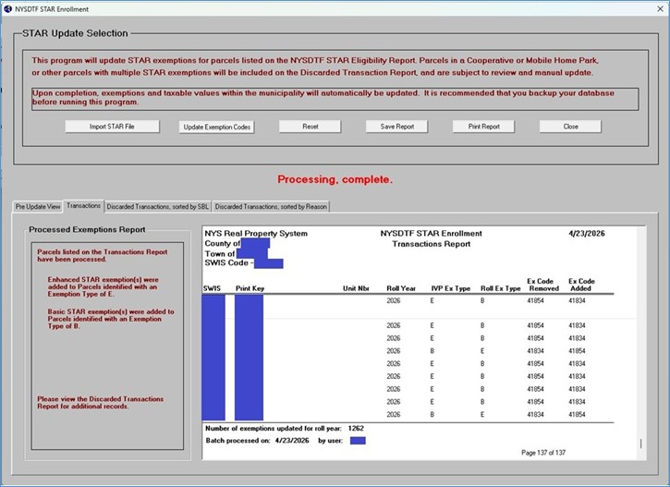Switch to the Pre Update View tab
This screenshot has height=487, width=670.
click(38, 207)
